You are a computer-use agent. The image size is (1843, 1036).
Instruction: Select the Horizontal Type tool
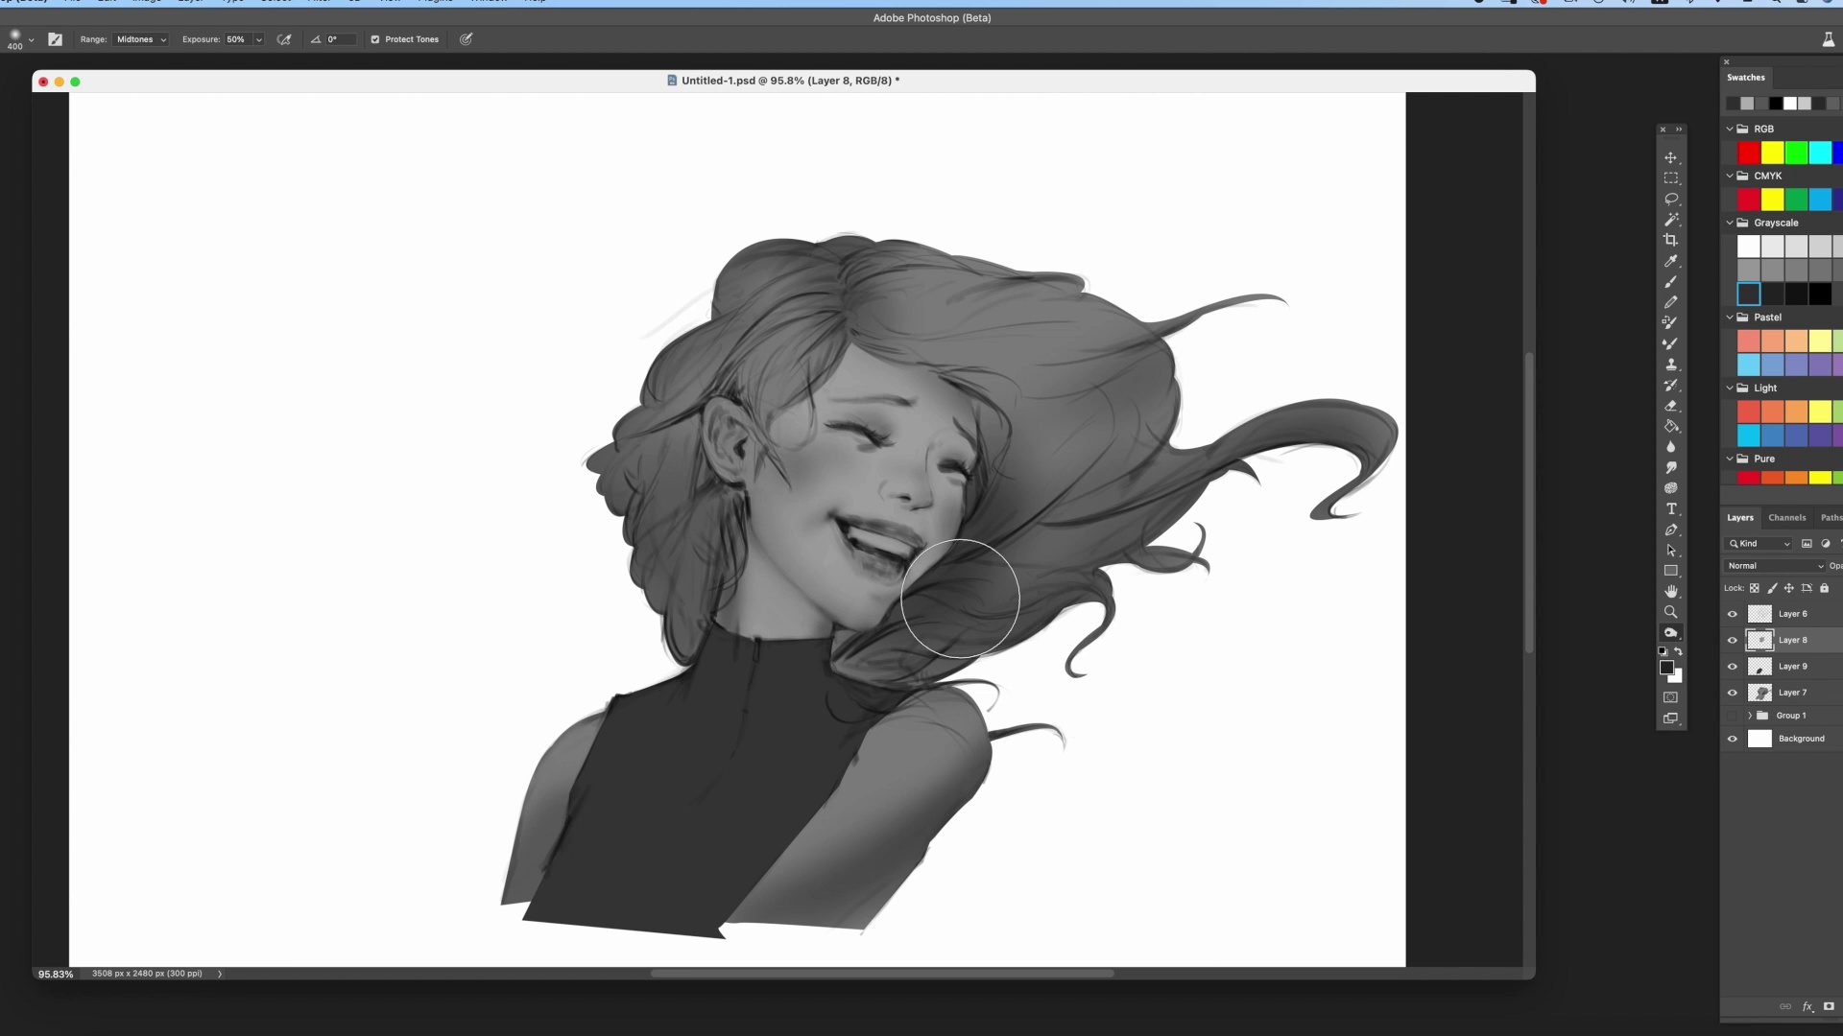pyautogui.click(x=1671, y=509)
